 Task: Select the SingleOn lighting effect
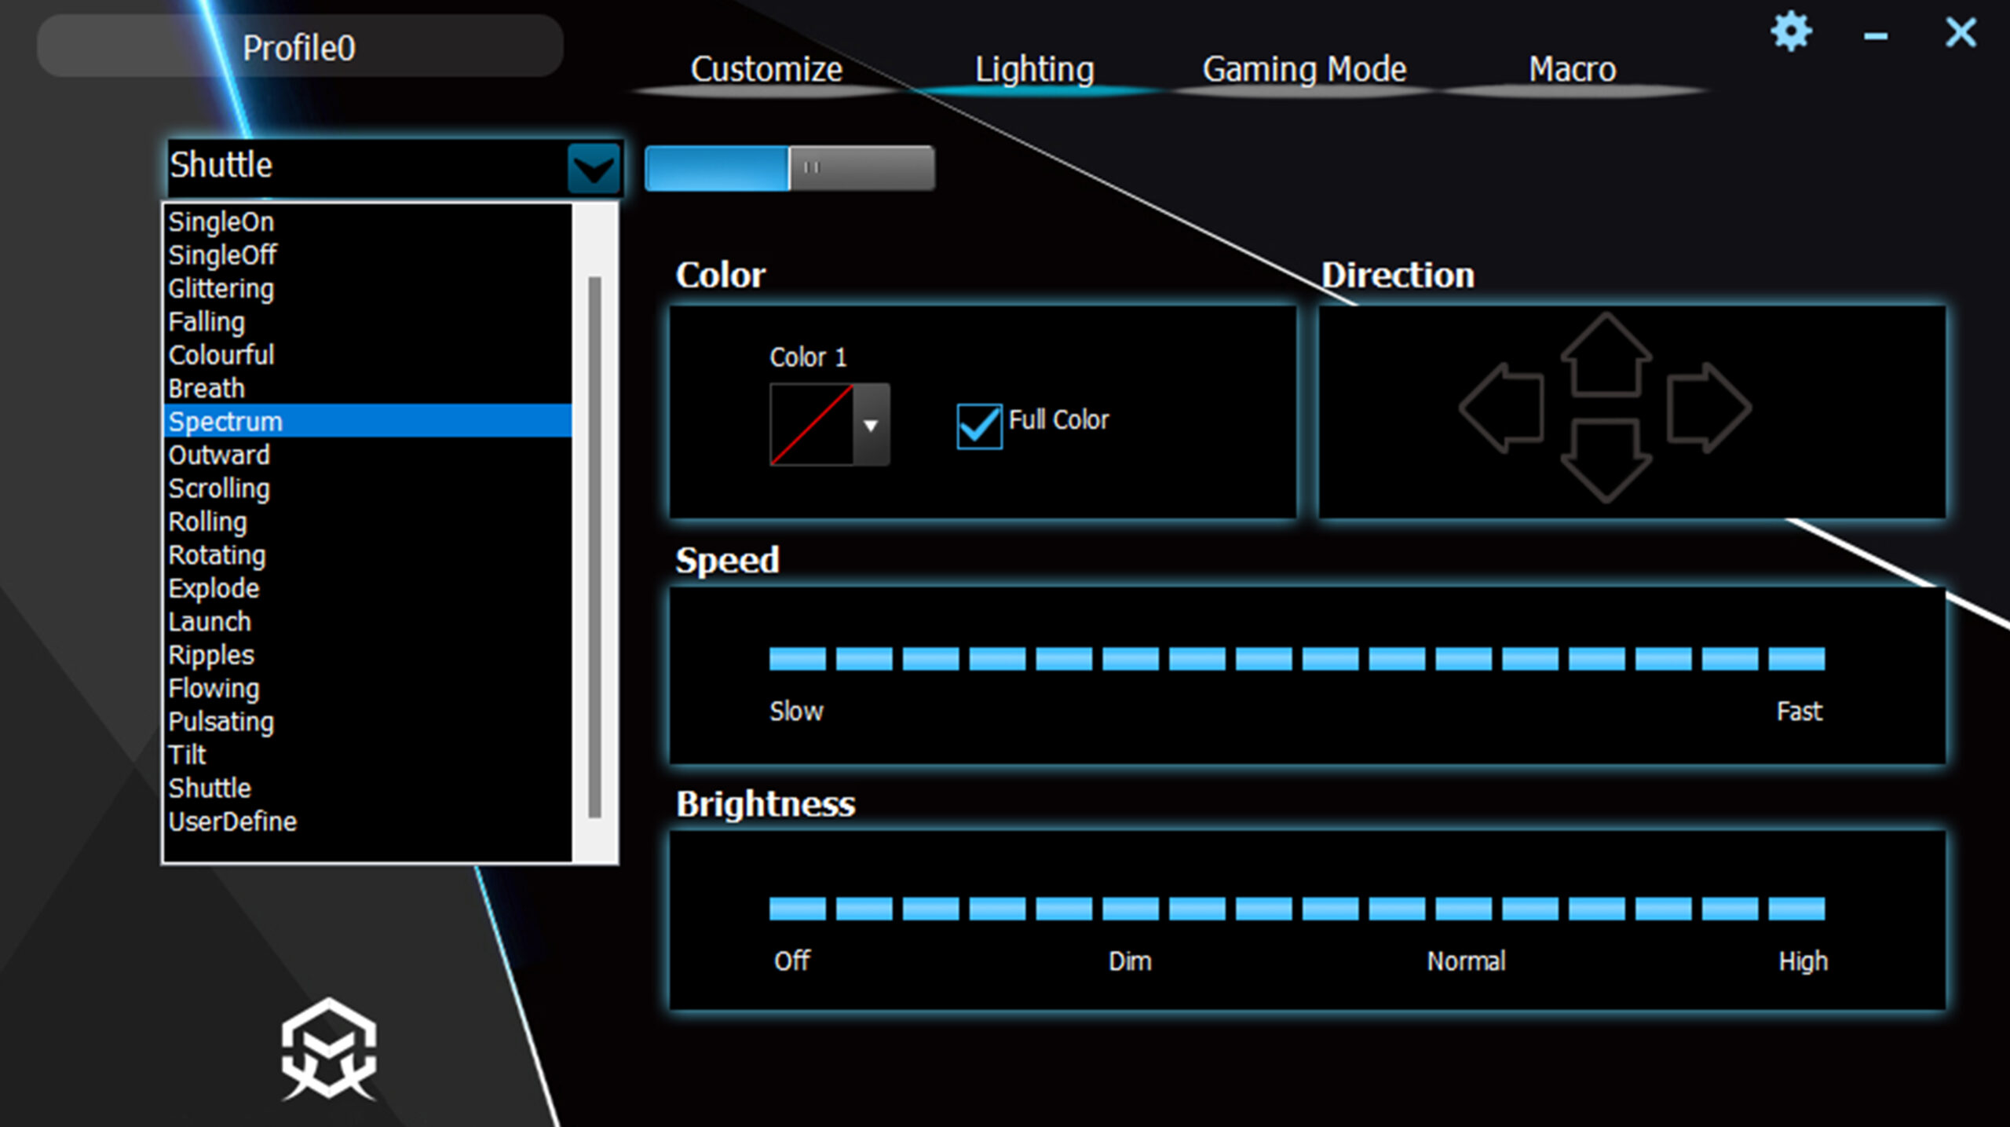pyautogui.click(x=367, y=221)
